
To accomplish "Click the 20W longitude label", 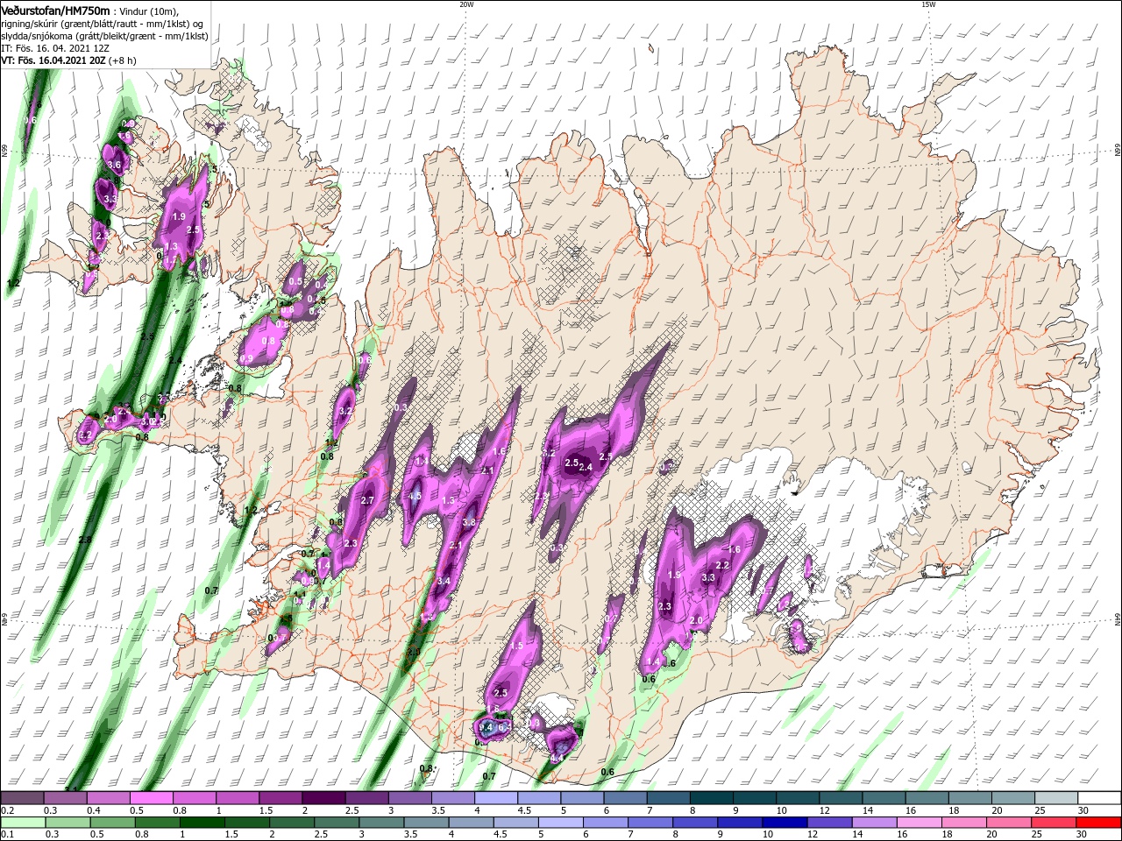I will tap(466, 4).
